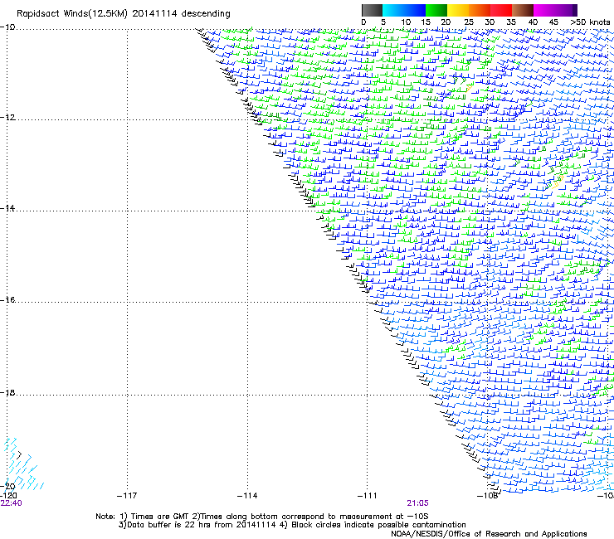This screenshot has width=614, height=539.
Task: Click the dark purple 45-50 knots legend segment
Action: click(x=567, y=10)
